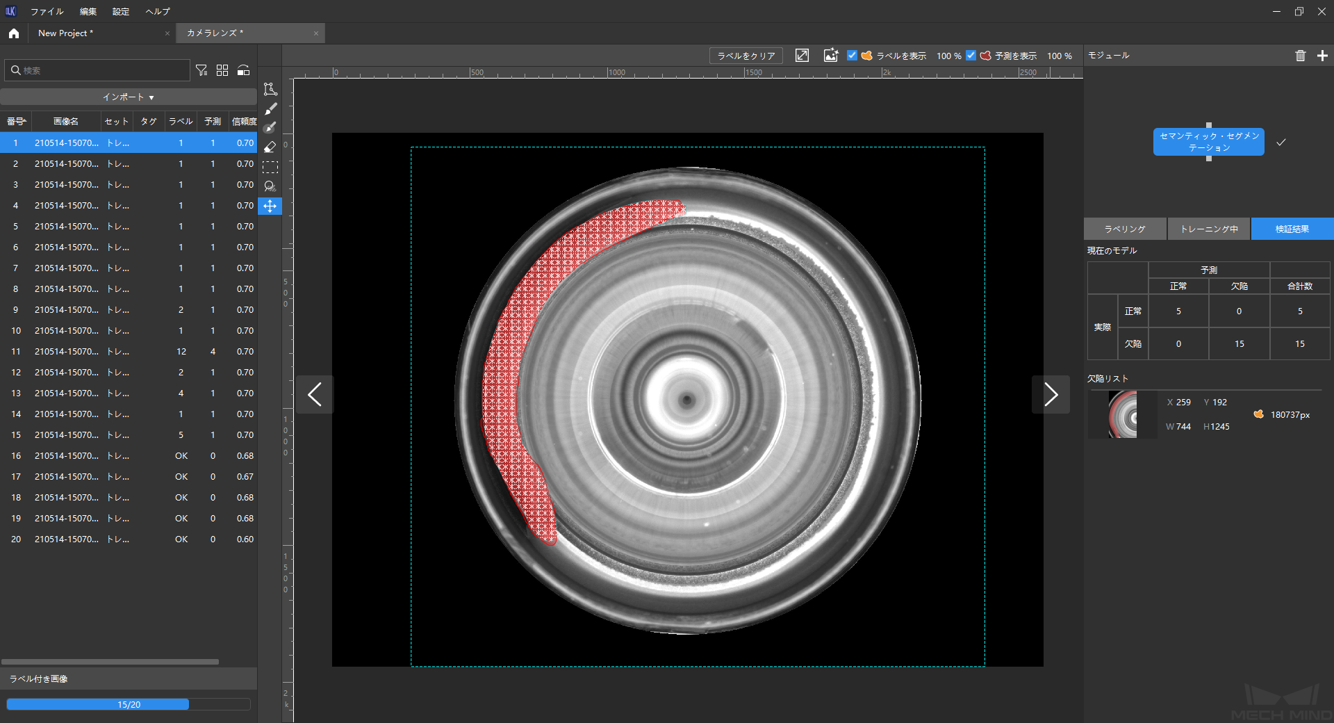Toggle 予測を表示 checkbox
This screenshot has height=723, width=1334.
pos(971,56)
